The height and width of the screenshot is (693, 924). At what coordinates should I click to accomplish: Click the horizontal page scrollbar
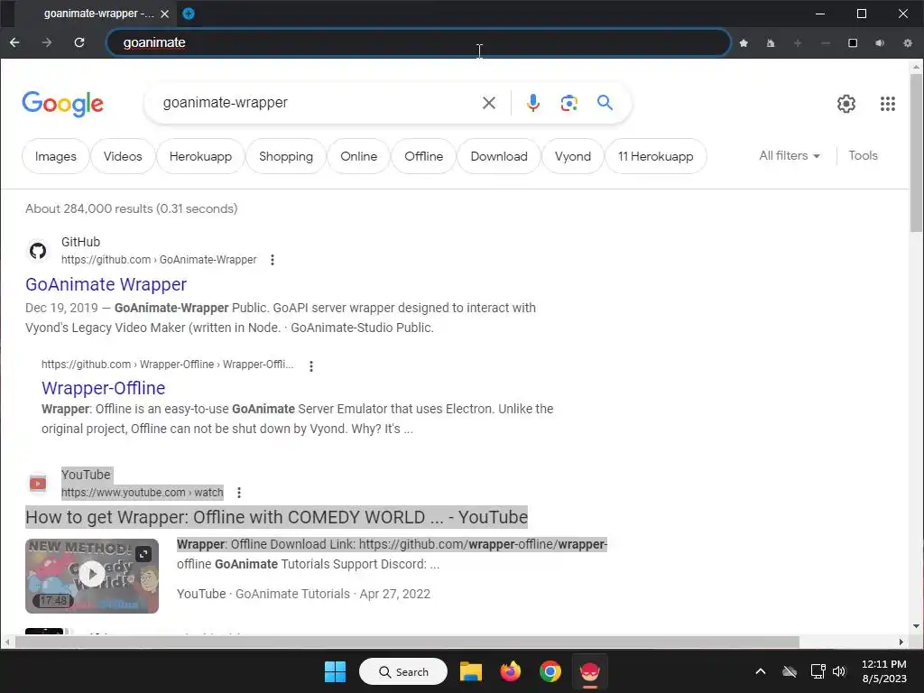tap(407, 642)
